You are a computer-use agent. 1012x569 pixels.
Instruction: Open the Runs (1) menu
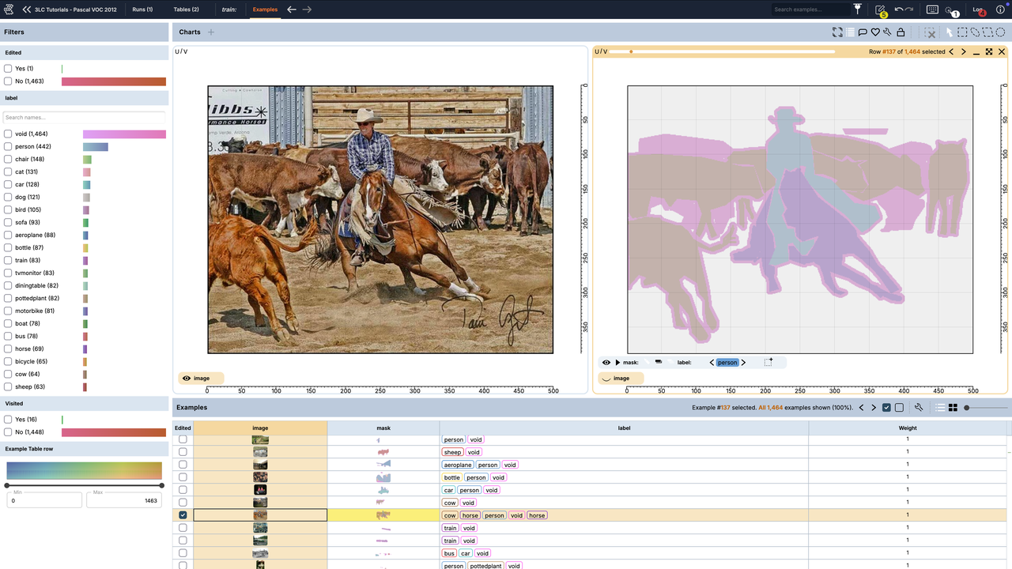tap(142, 9)
